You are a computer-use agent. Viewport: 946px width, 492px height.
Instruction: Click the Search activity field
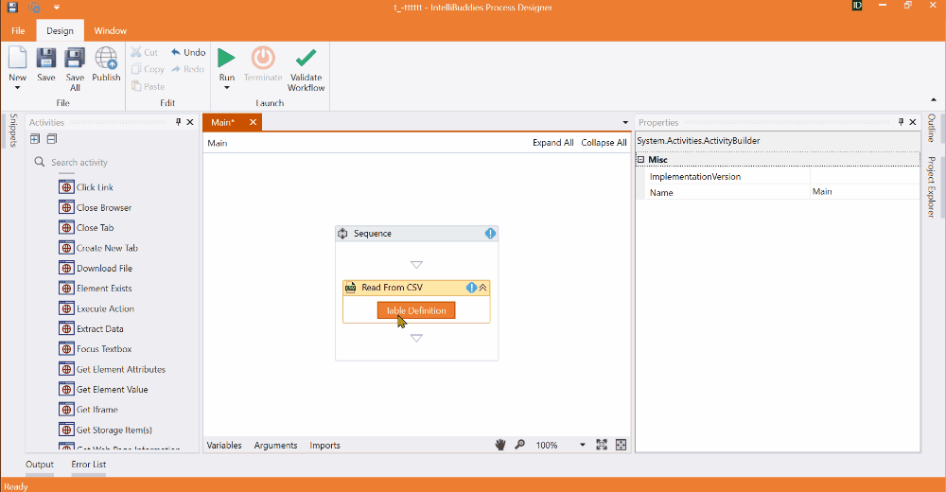pos(114,163)
